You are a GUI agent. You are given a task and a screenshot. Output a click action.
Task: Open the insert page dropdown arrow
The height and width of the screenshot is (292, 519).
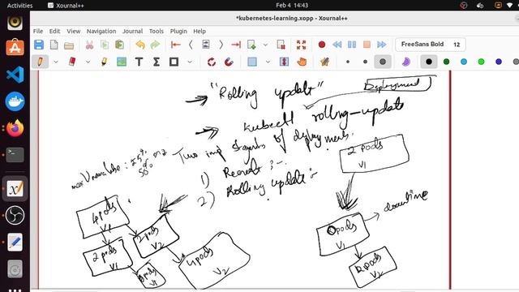point(265,45)
